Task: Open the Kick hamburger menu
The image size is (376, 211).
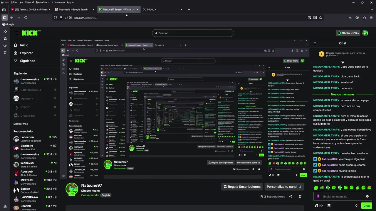Action: (x=16, y=33)
